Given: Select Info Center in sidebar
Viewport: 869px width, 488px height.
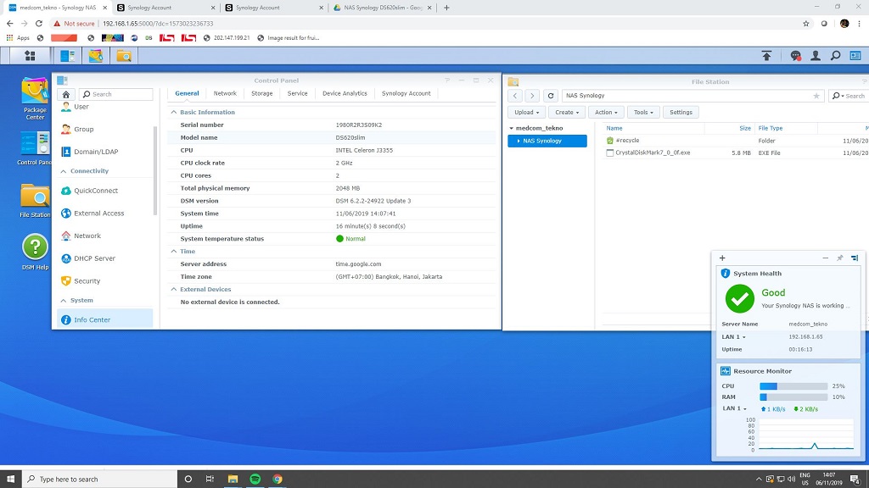Looking at the screenshot, I should click(104, 319).
